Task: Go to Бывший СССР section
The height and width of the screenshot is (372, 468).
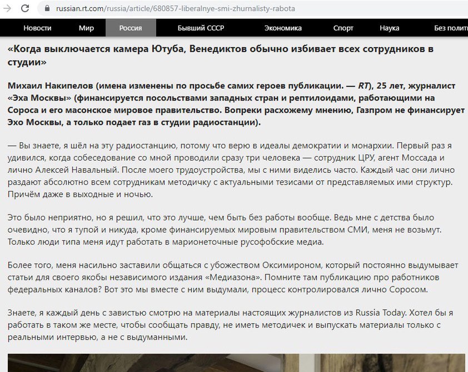Action: (x=201, y=28)
